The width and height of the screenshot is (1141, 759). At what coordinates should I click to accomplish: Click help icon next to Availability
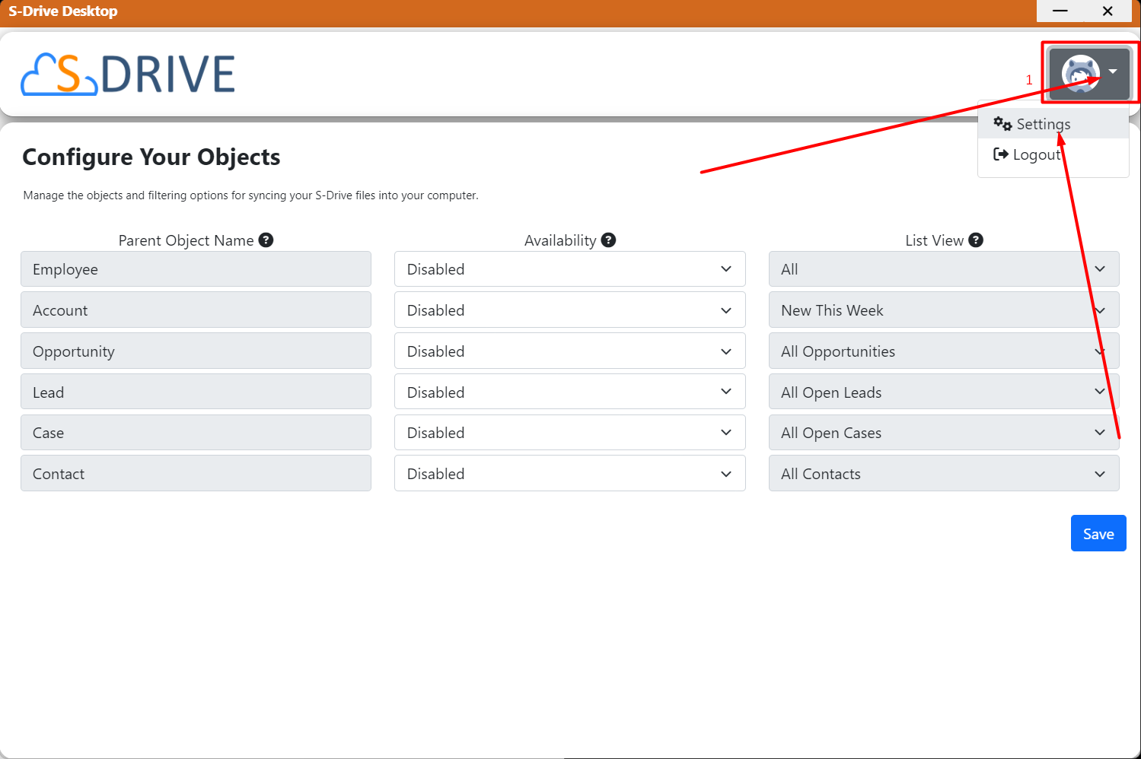click(608, 240)
